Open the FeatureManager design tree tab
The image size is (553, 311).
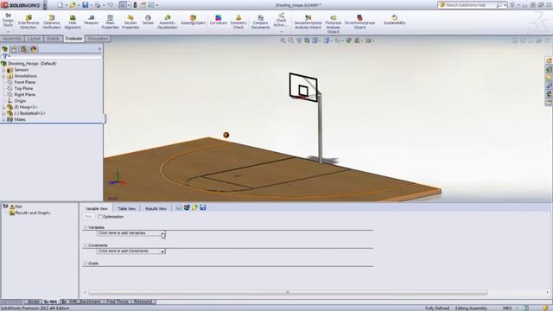tap(4, 49)
